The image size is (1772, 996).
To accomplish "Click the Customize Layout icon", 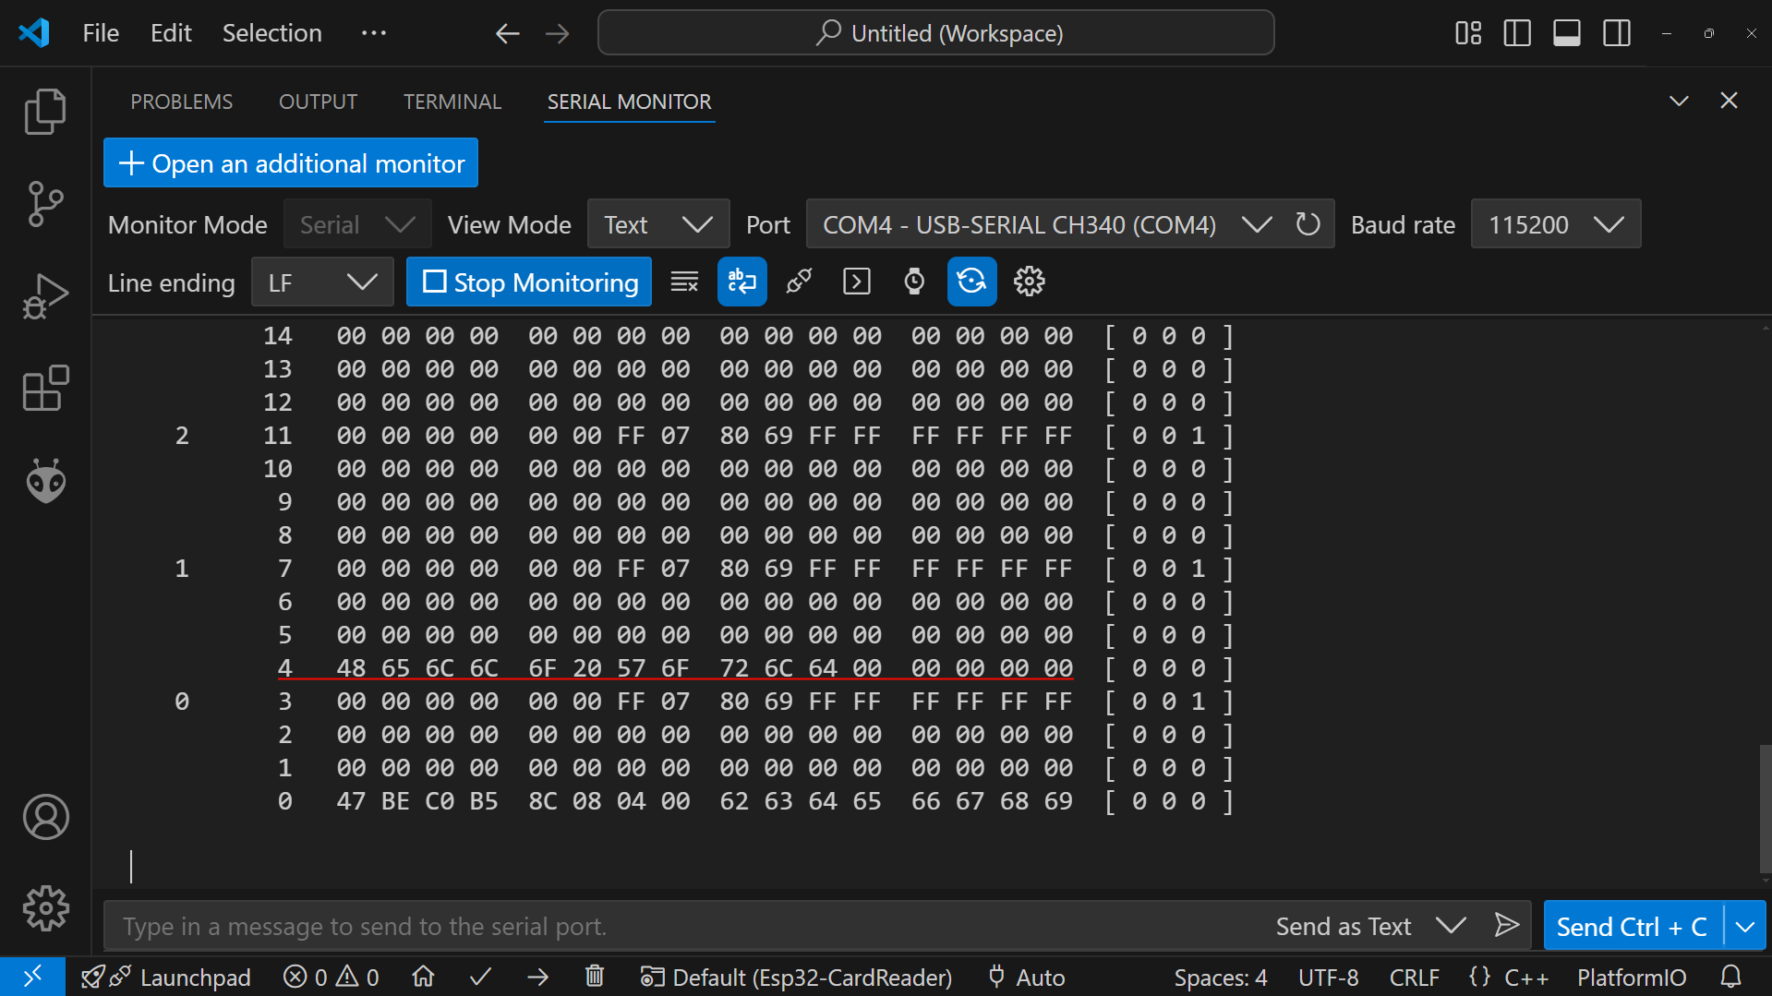I will (1468, 33).
